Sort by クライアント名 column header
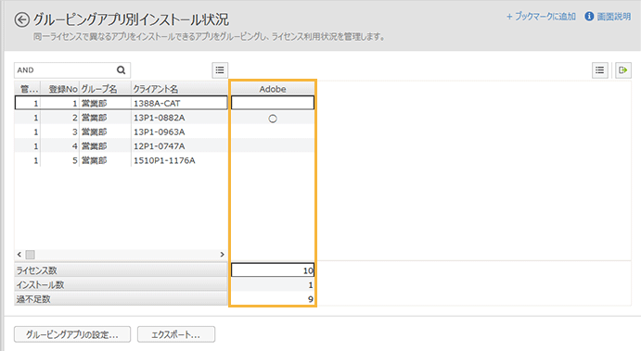 coord(179,89)
